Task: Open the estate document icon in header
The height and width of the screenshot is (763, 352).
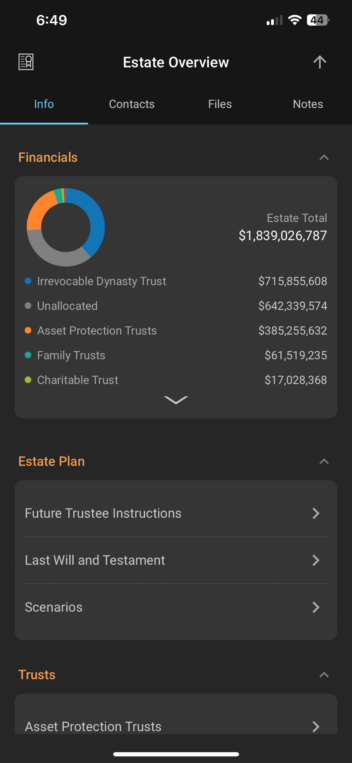Action: pyautogui.click(x=26, y=62)
